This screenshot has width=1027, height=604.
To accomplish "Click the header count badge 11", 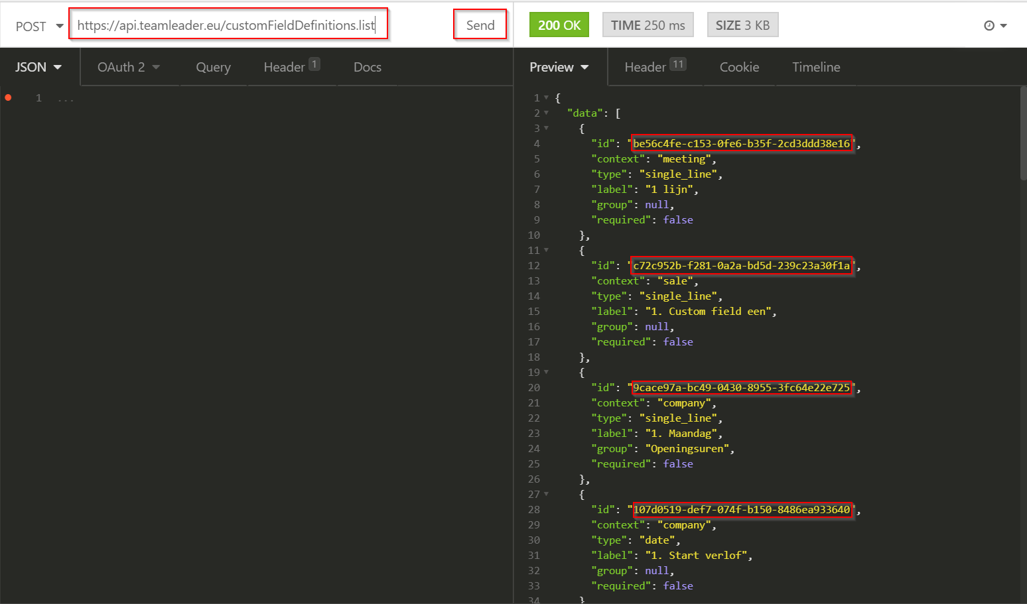I will coord(677,64).
